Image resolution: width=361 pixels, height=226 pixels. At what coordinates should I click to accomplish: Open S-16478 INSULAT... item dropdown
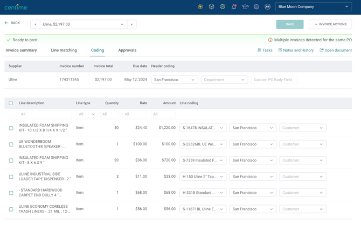[x=203, y=128]
